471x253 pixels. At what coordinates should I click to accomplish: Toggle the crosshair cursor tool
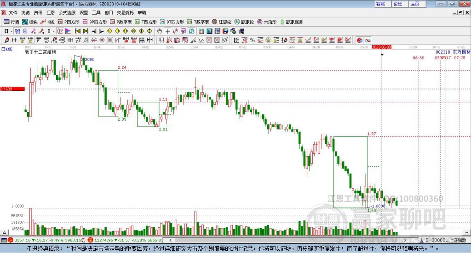click(x=167, y=31)
